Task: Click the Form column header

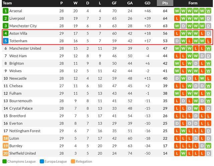Action: (193, 3)
